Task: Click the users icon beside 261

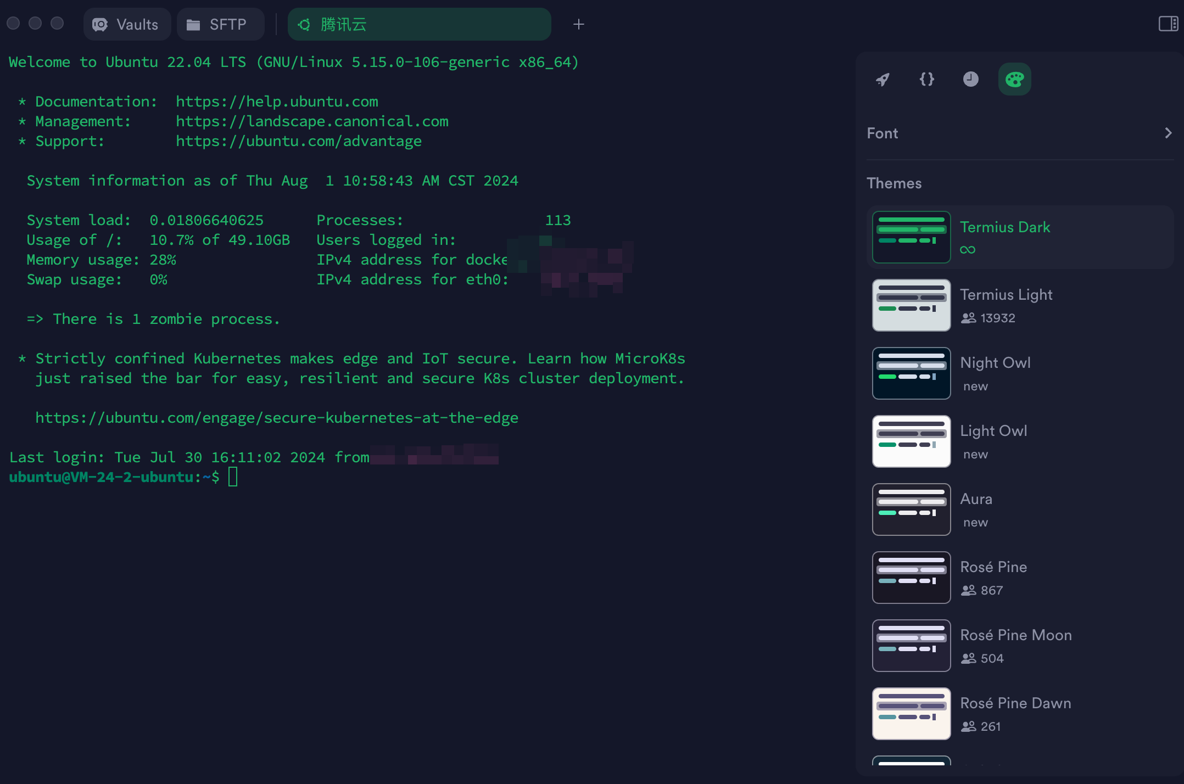Action: tap(968, 726)
